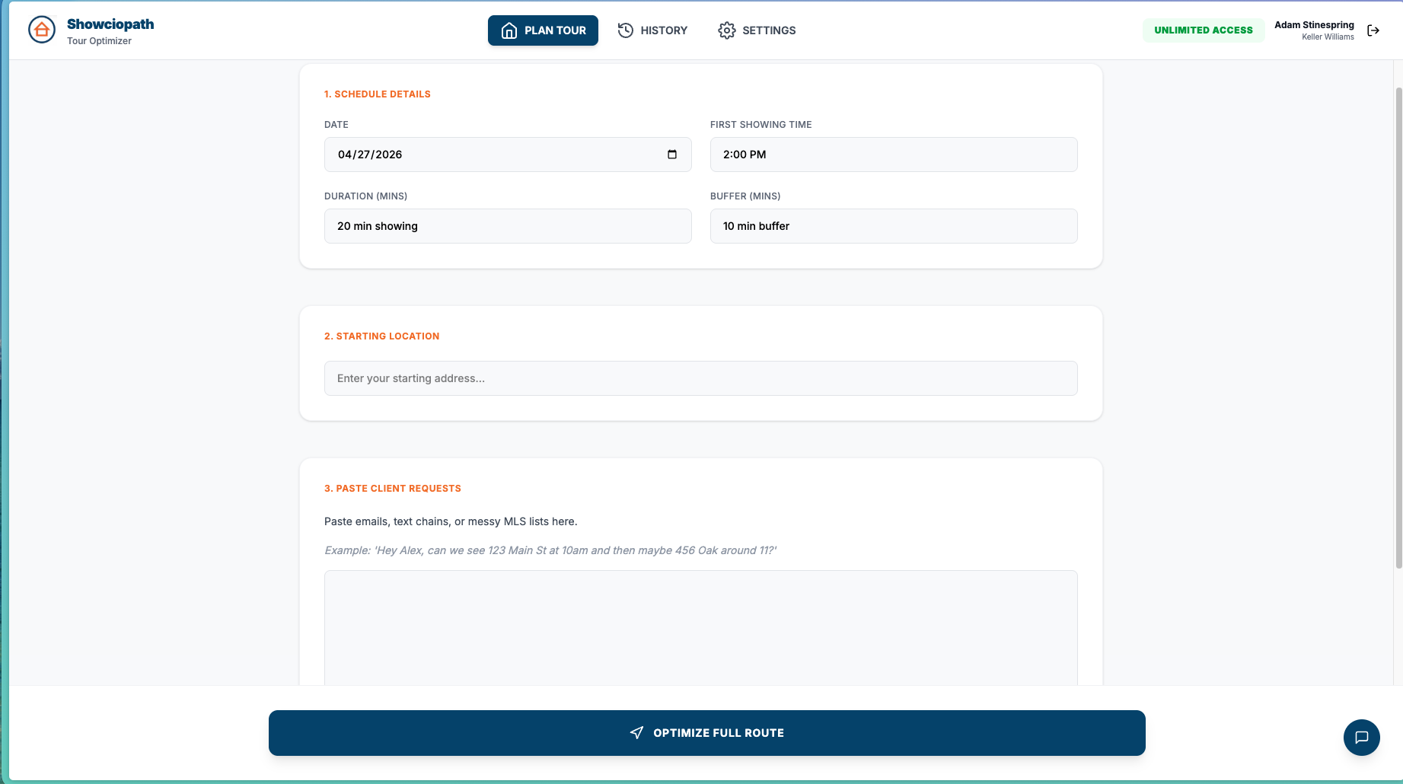The height and width of the screenshot is (784, 1403).
Task: Open the History tab
Action: [x=652, y=30]
